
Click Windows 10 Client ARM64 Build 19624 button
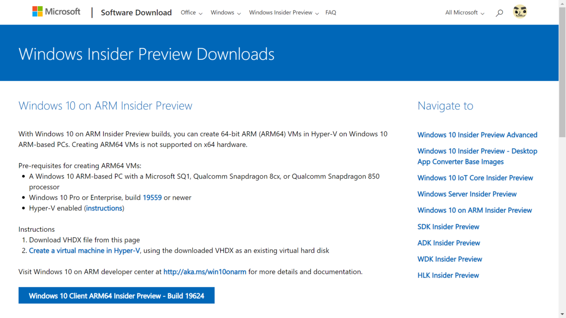pyautogui.click(x=117, y=295)
